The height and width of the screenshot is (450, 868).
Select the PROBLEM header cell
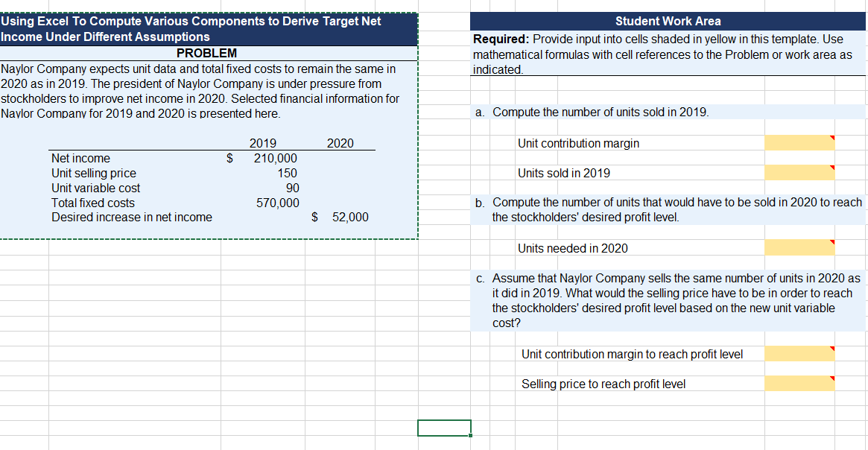[x=209, y=53]
